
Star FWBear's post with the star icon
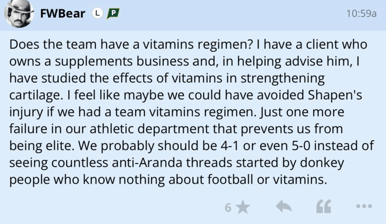(x=244, y=207)
